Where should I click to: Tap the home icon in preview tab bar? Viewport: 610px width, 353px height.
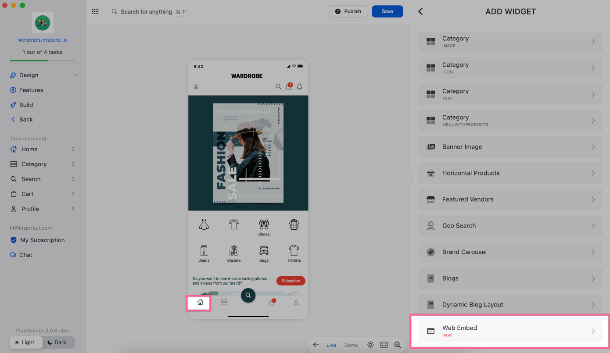200,302
